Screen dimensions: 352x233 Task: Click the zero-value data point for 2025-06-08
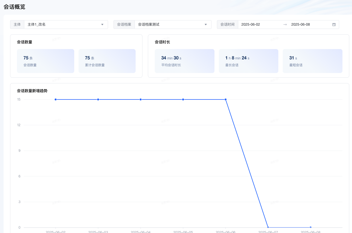[x=311, y=227]
